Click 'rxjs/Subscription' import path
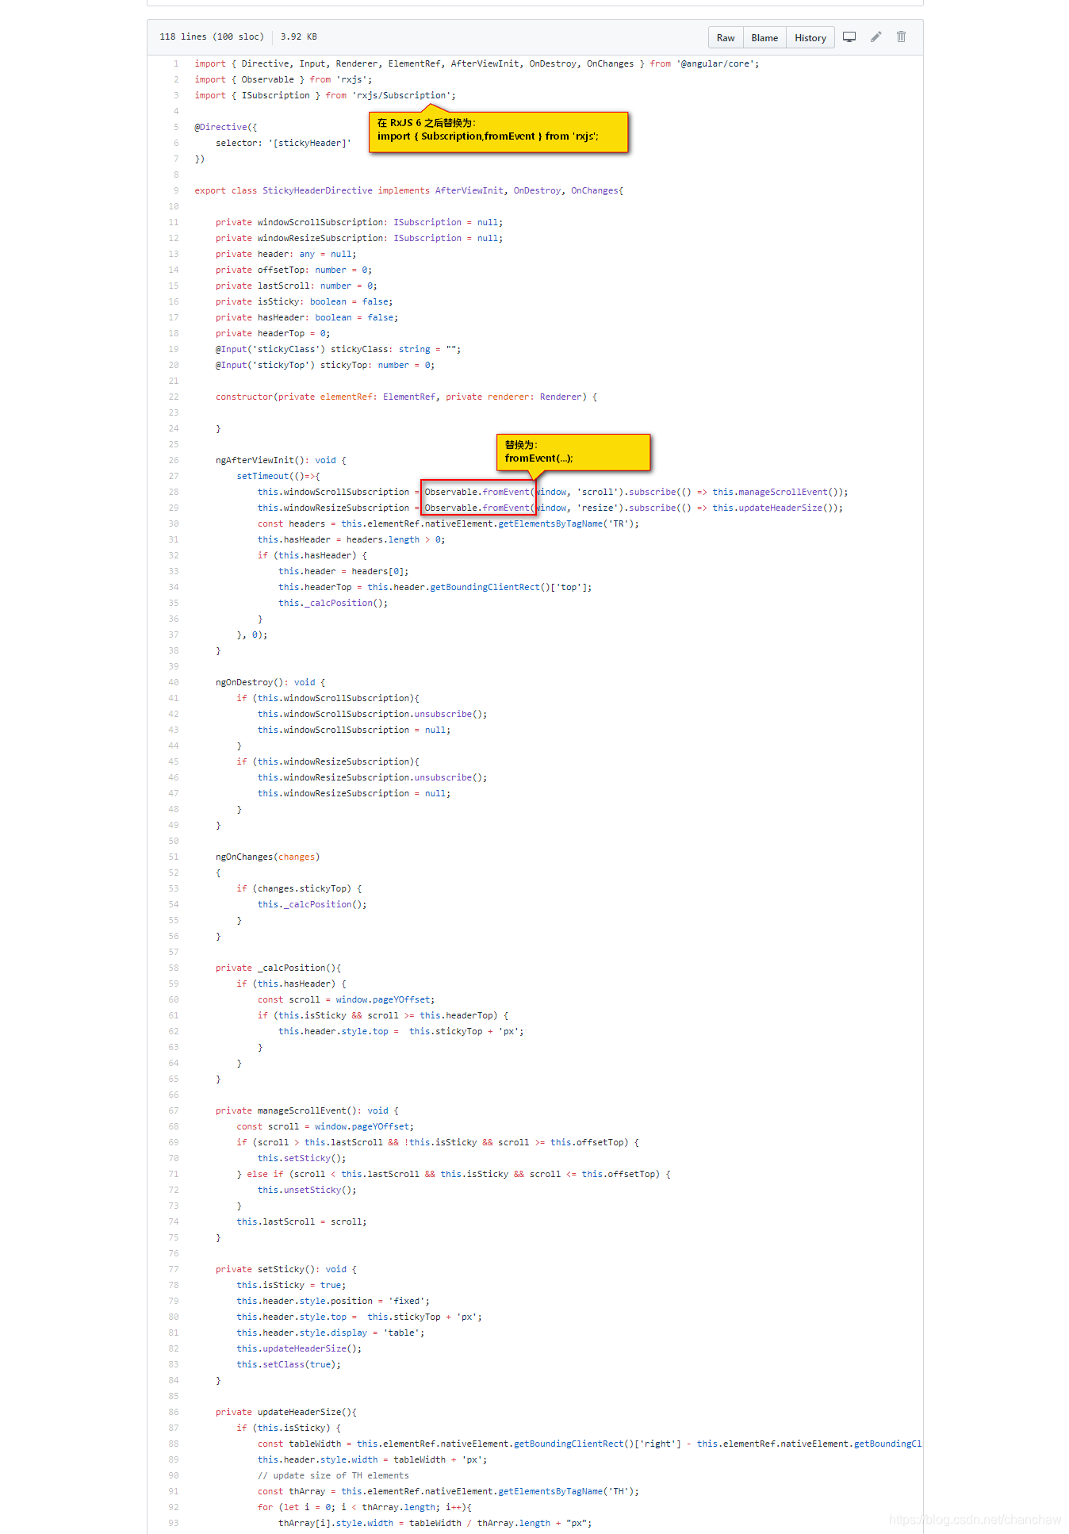Screen dimensions: 1069x1534 click(x=401, y=95)
